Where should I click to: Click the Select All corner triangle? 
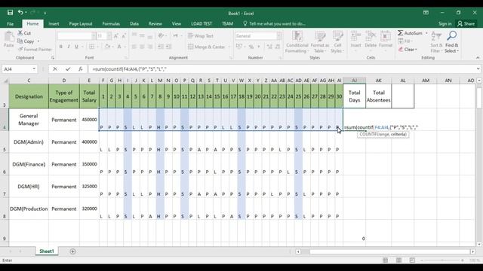coord(5,81)
